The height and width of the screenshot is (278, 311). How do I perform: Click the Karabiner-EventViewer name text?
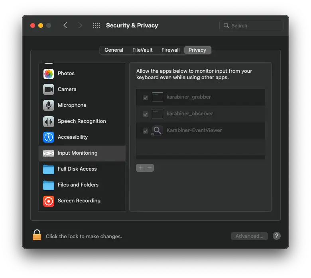click(194, 130)
